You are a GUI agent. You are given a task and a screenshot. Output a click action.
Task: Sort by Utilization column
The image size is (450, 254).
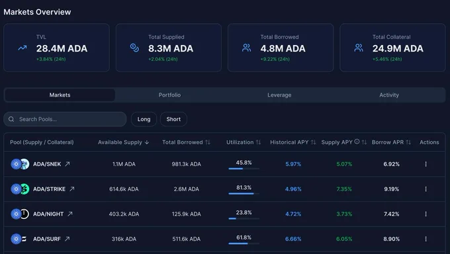click(x=244, y=142)
